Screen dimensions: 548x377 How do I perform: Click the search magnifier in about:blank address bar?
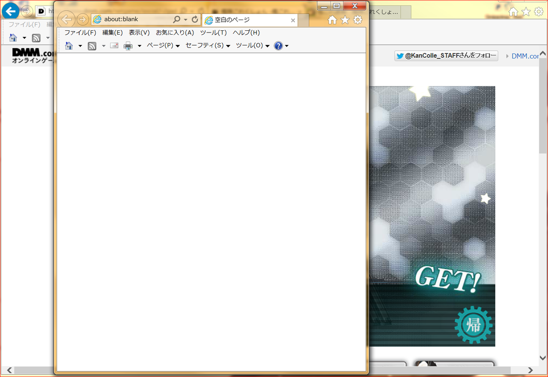pyautogui.click(x=176, y=19)
